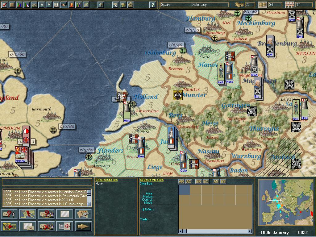Viewport: 316px width, 237px height.
Task: Open the leader portrait toolbar icon
Action: tap(71, 5)
